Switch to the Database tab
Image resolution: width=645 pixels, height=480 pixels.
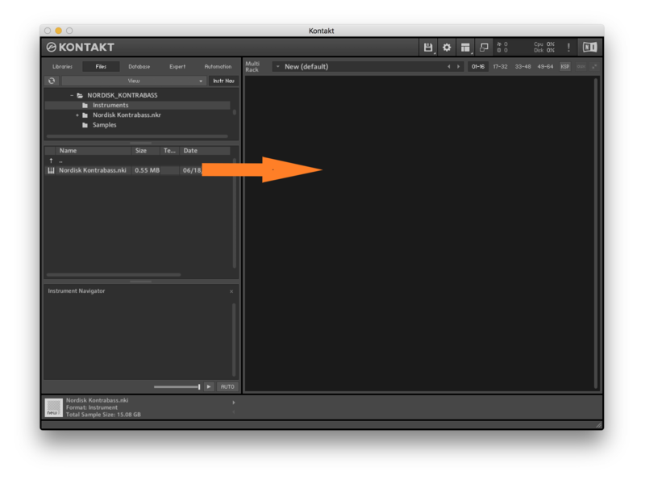139,67
